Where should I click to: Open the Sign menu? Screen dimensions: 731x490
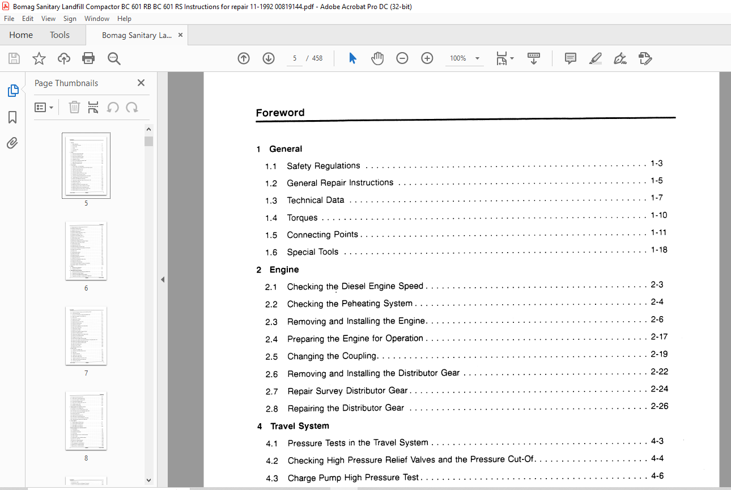(x=70, y=19)
